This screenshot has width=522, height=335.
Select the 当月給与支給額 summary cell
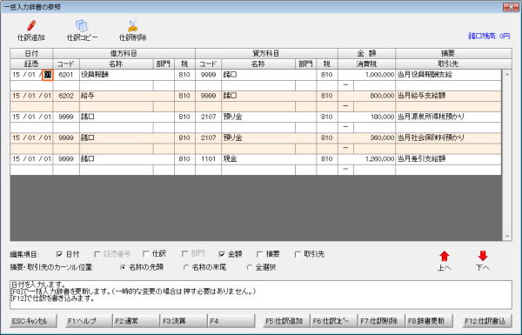click(448, 96)
